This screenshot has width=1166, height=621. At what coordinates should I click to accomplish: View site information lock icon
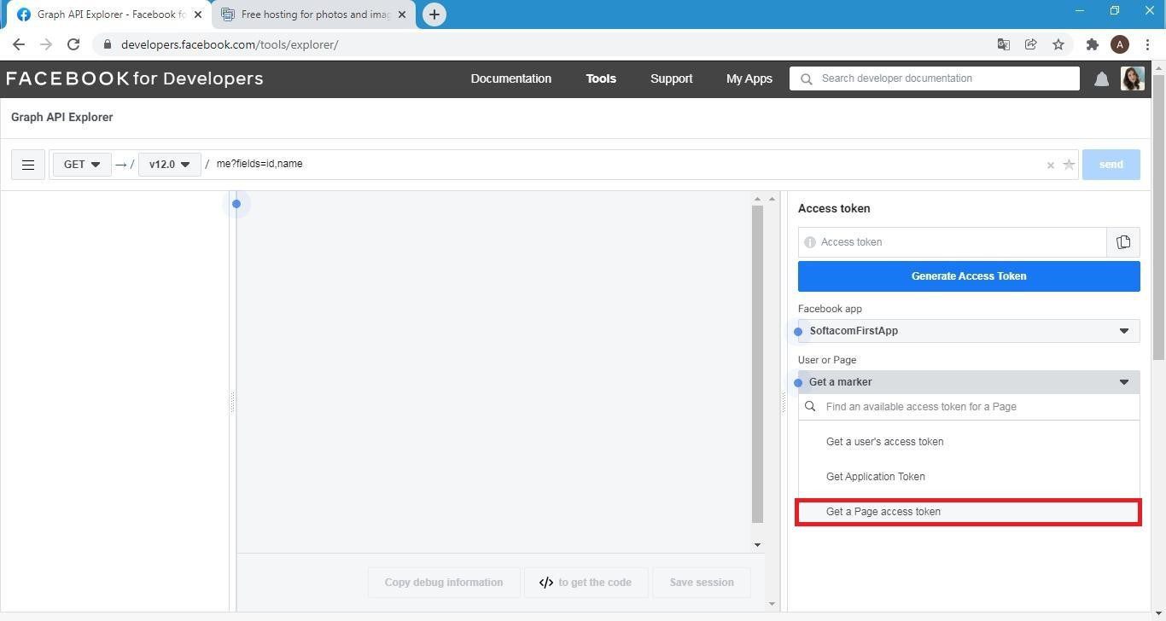click(x=108, y=44)
